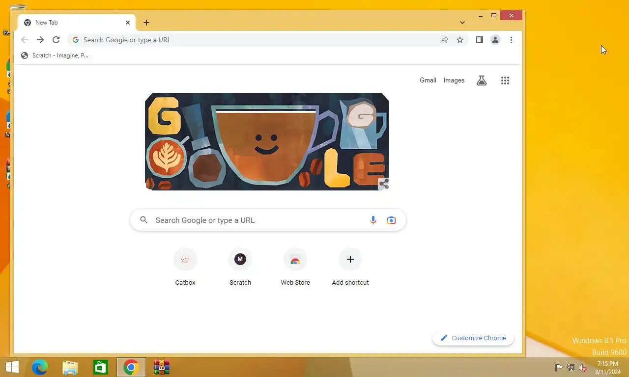Open the Scratch - Imagine bookmark
The width and height of the screenshot is (629, 377).
[55, 55]
